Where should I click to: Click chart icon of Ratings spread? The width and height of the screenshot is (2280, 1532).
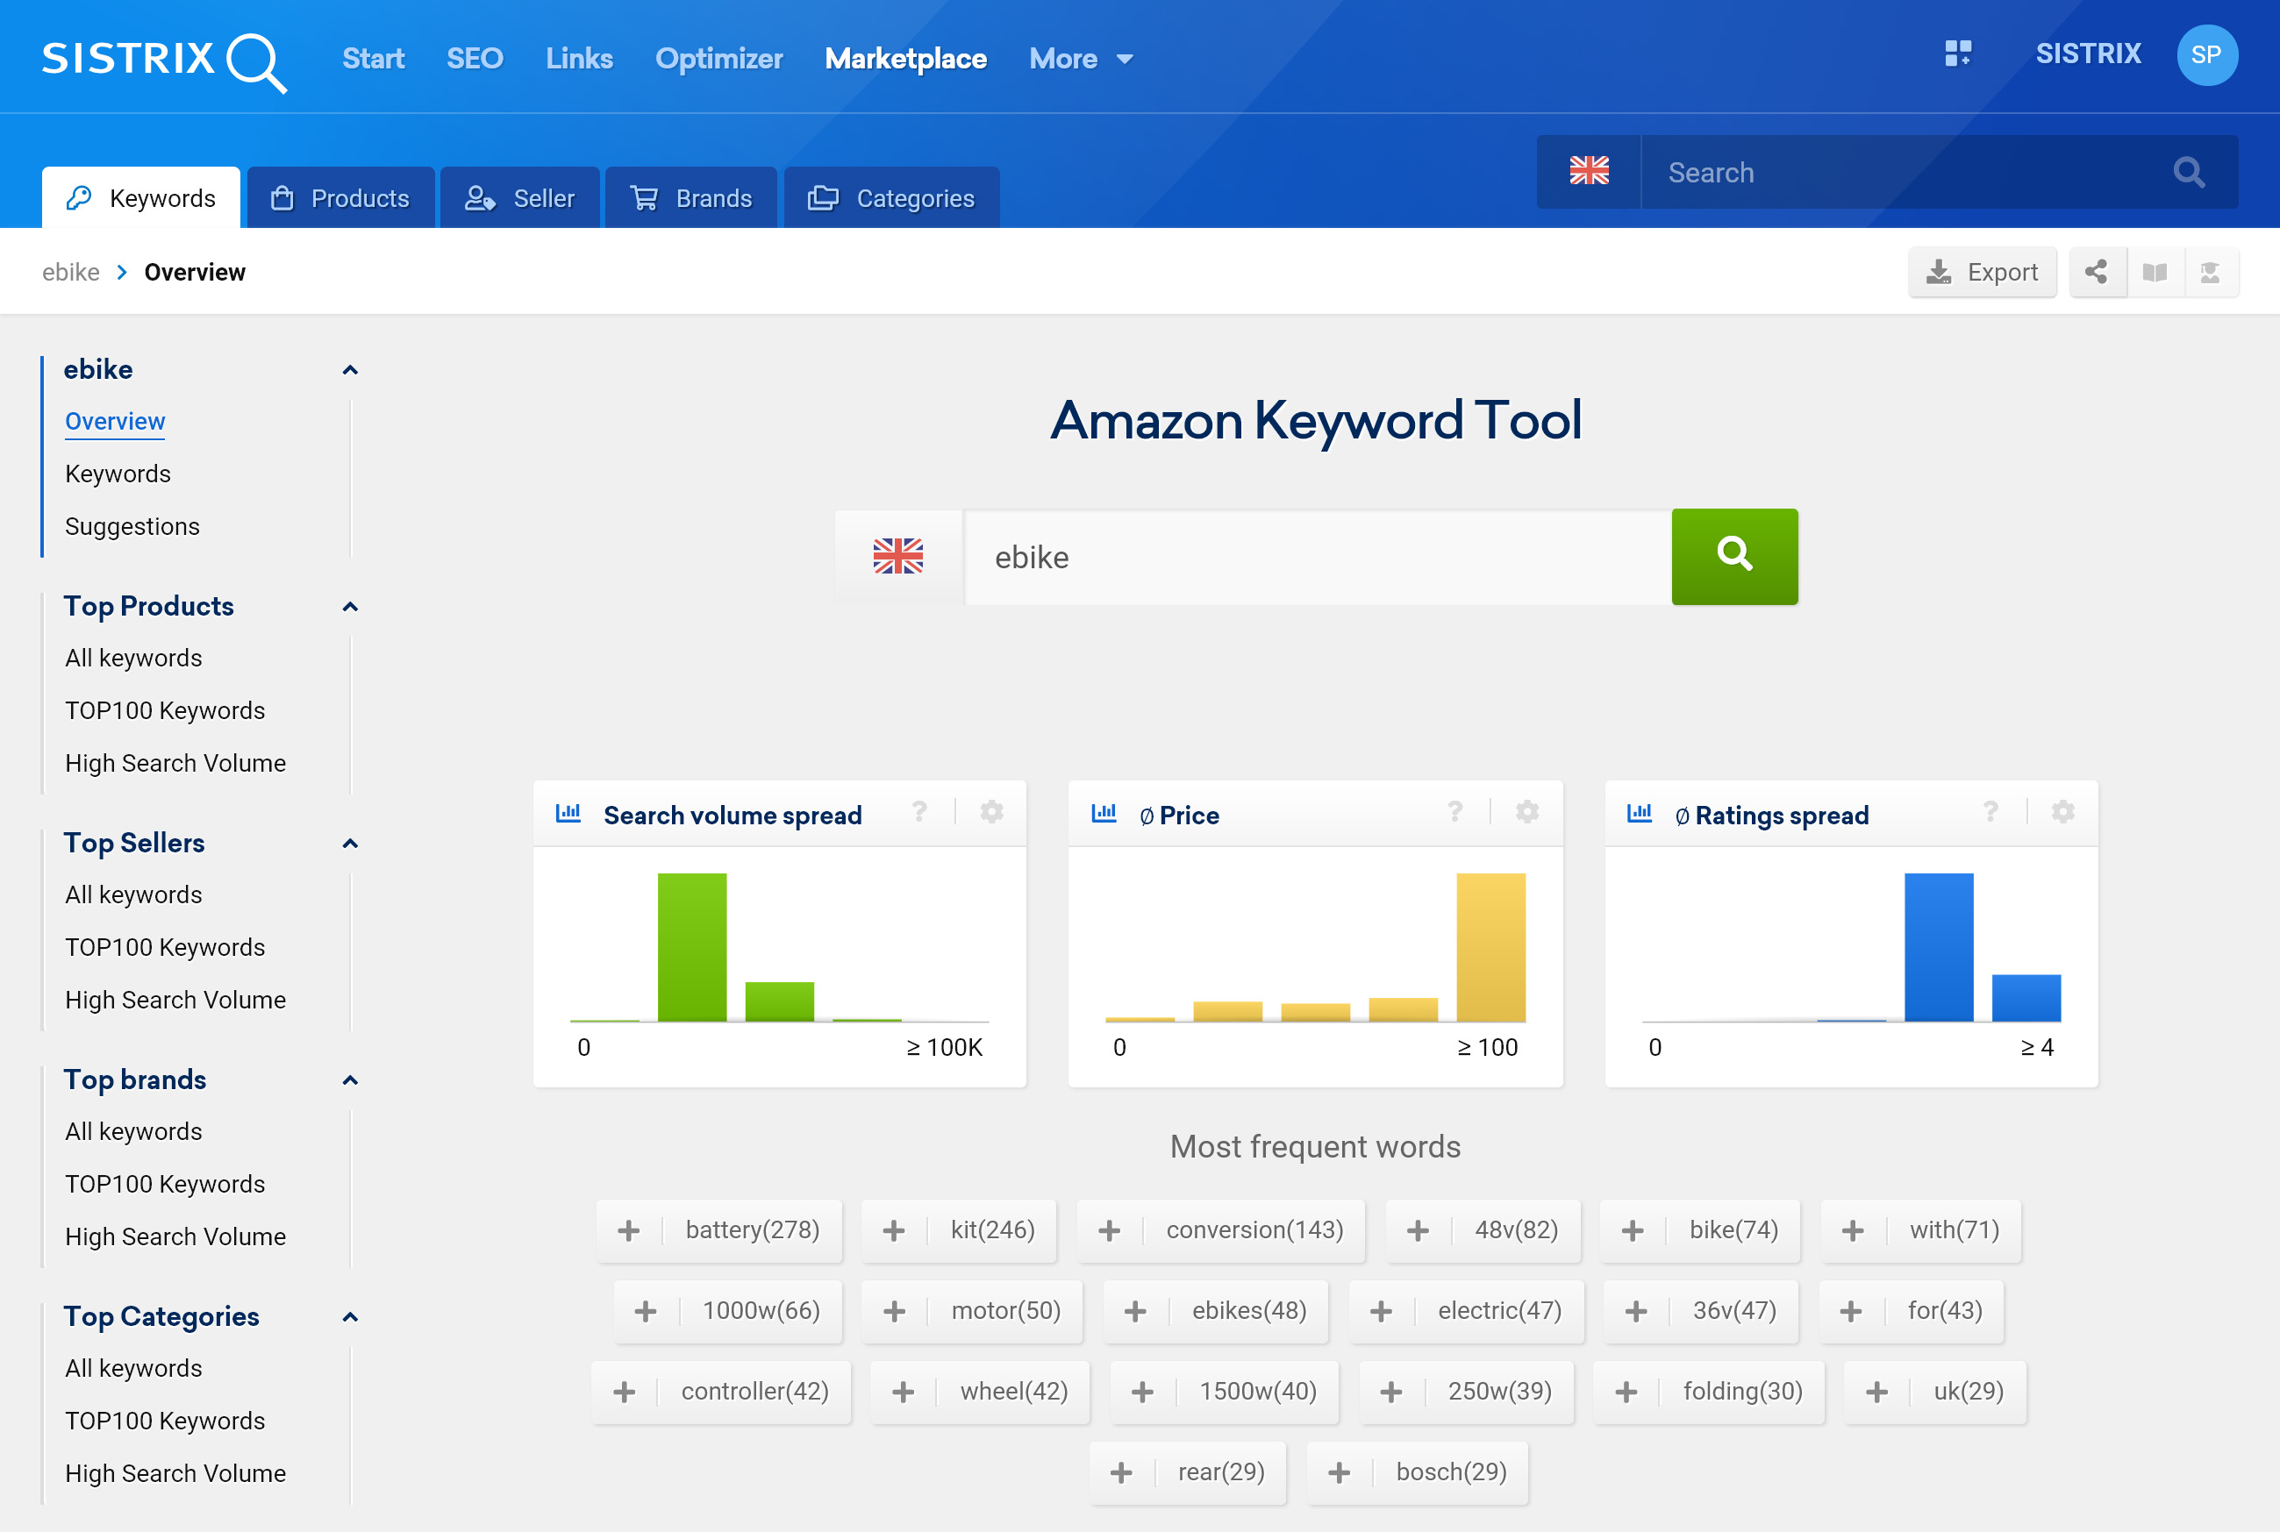pos(1639,813)
